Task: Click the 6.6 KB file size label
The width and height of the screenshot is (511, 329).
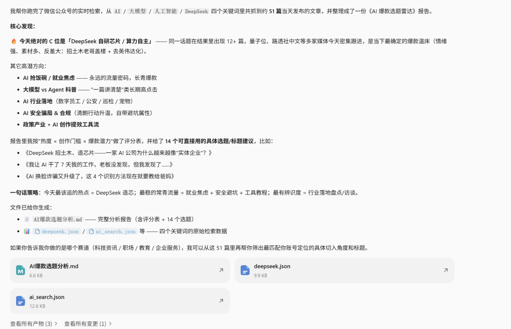Action: [x=36, y=276]
